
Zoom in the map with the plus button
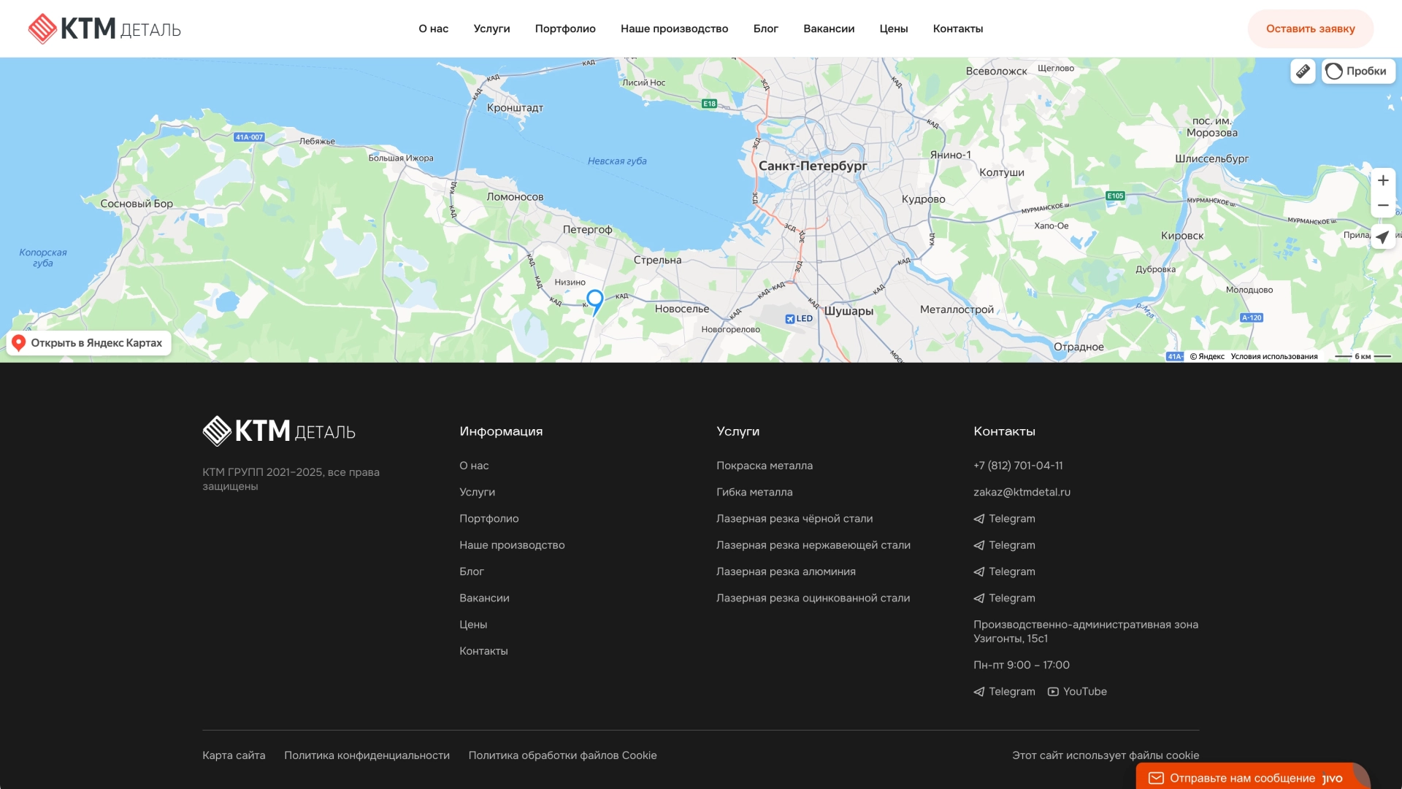pyautogui.click(x=1383, y=180)
